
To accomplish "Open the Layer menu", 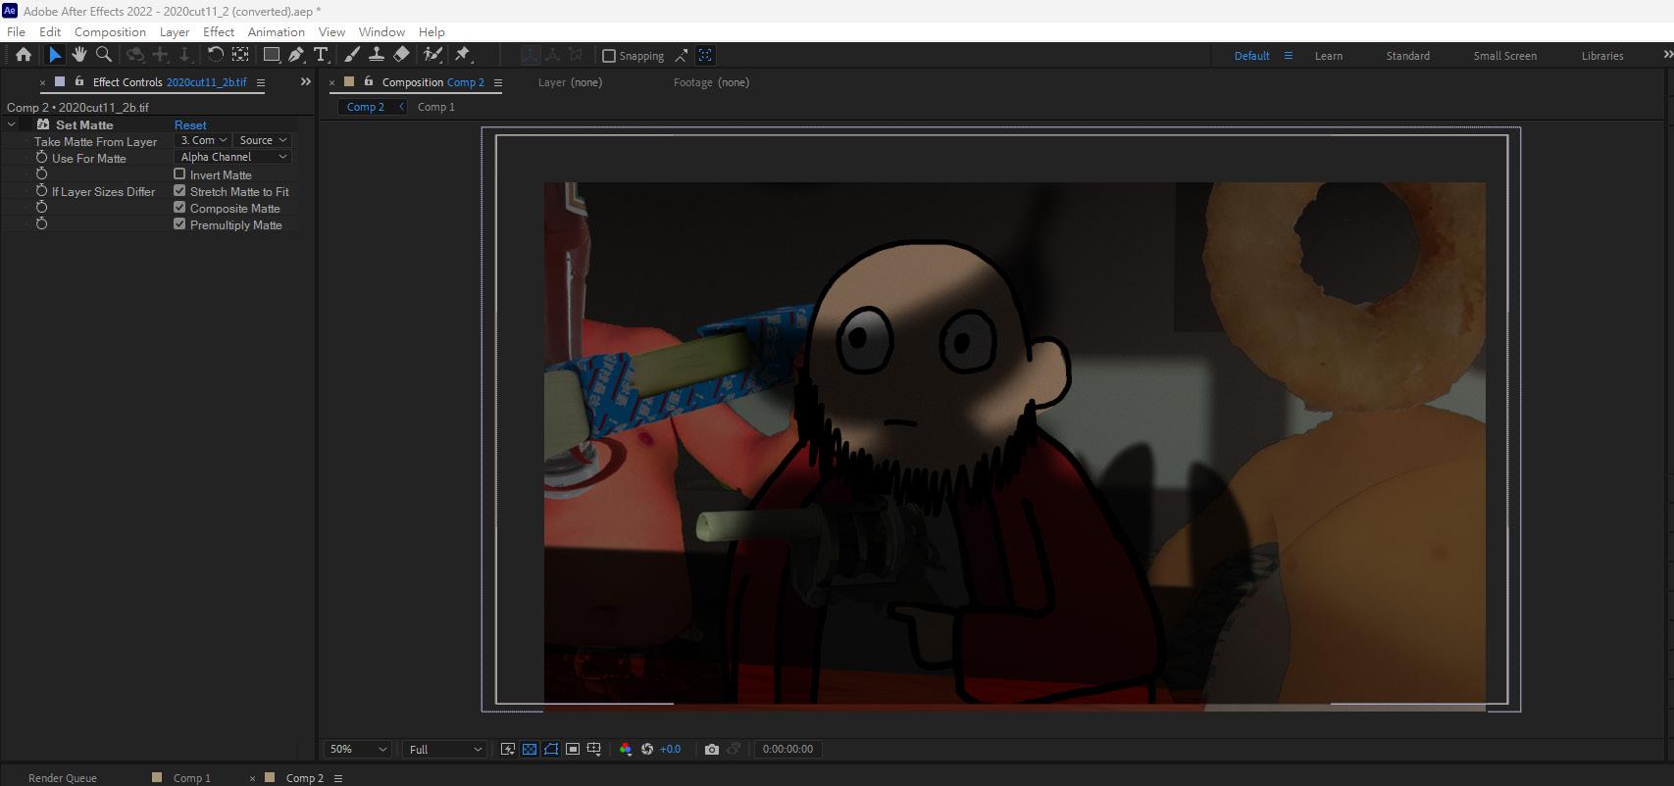I will (175, 31).
